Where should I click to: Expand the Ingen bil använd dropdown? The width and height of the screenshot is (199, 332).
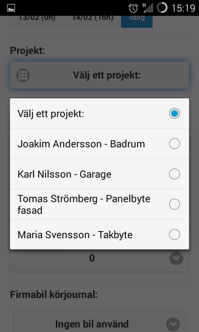click(99, 322)
